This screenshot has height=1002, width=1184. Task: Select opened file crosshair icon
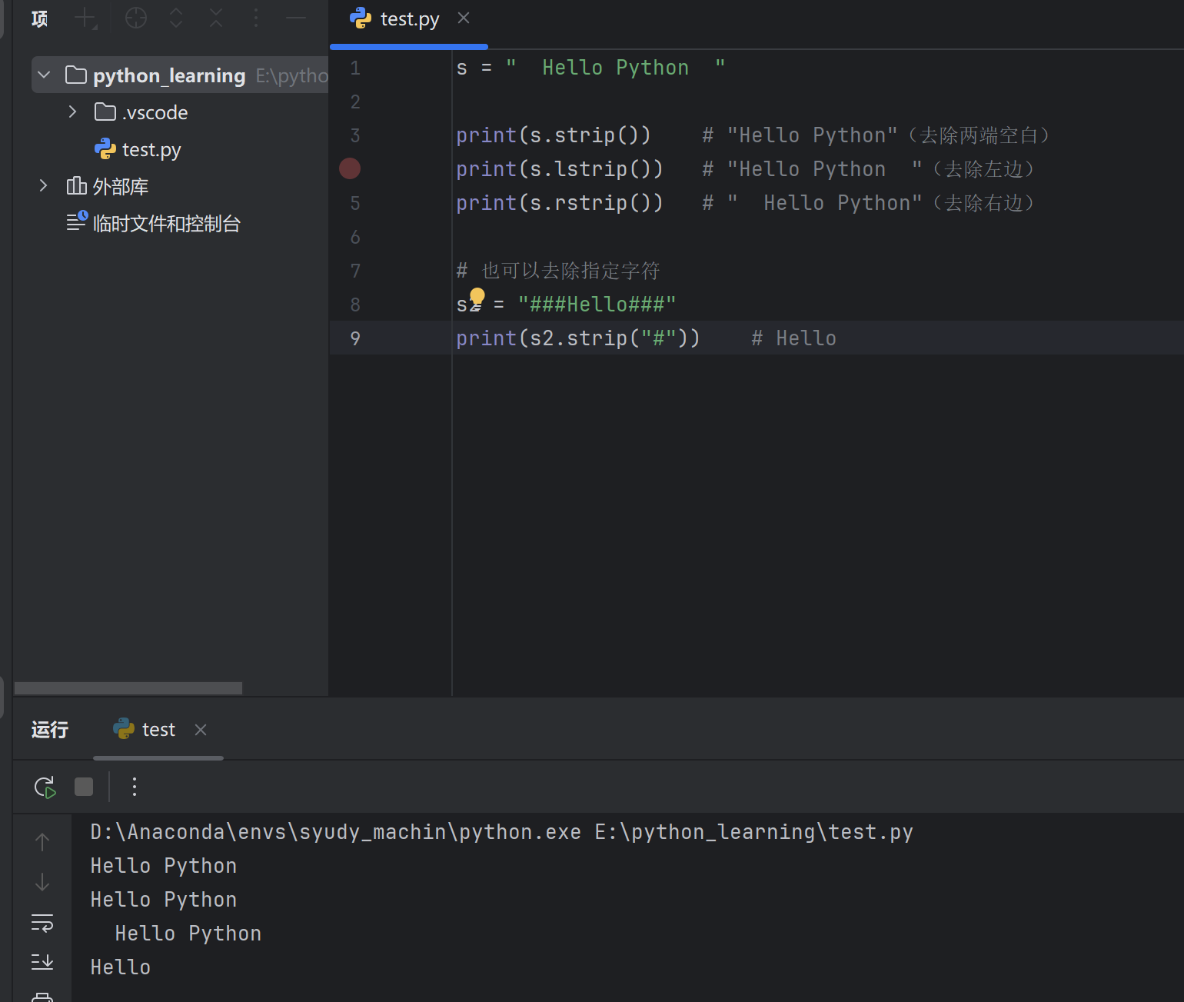(x=136, y=18)
